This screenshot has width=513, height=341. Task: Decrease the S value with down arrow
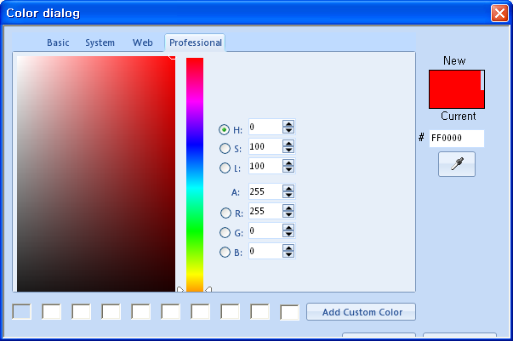pyautogui.click(x=288, y=150)
